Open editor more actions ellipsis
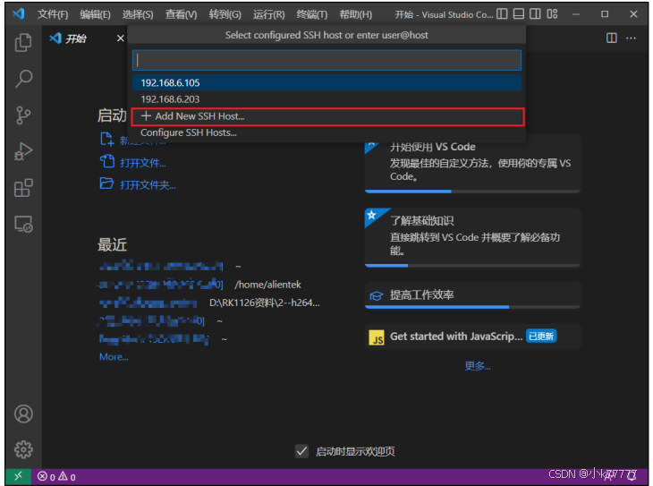 point(631,38)
